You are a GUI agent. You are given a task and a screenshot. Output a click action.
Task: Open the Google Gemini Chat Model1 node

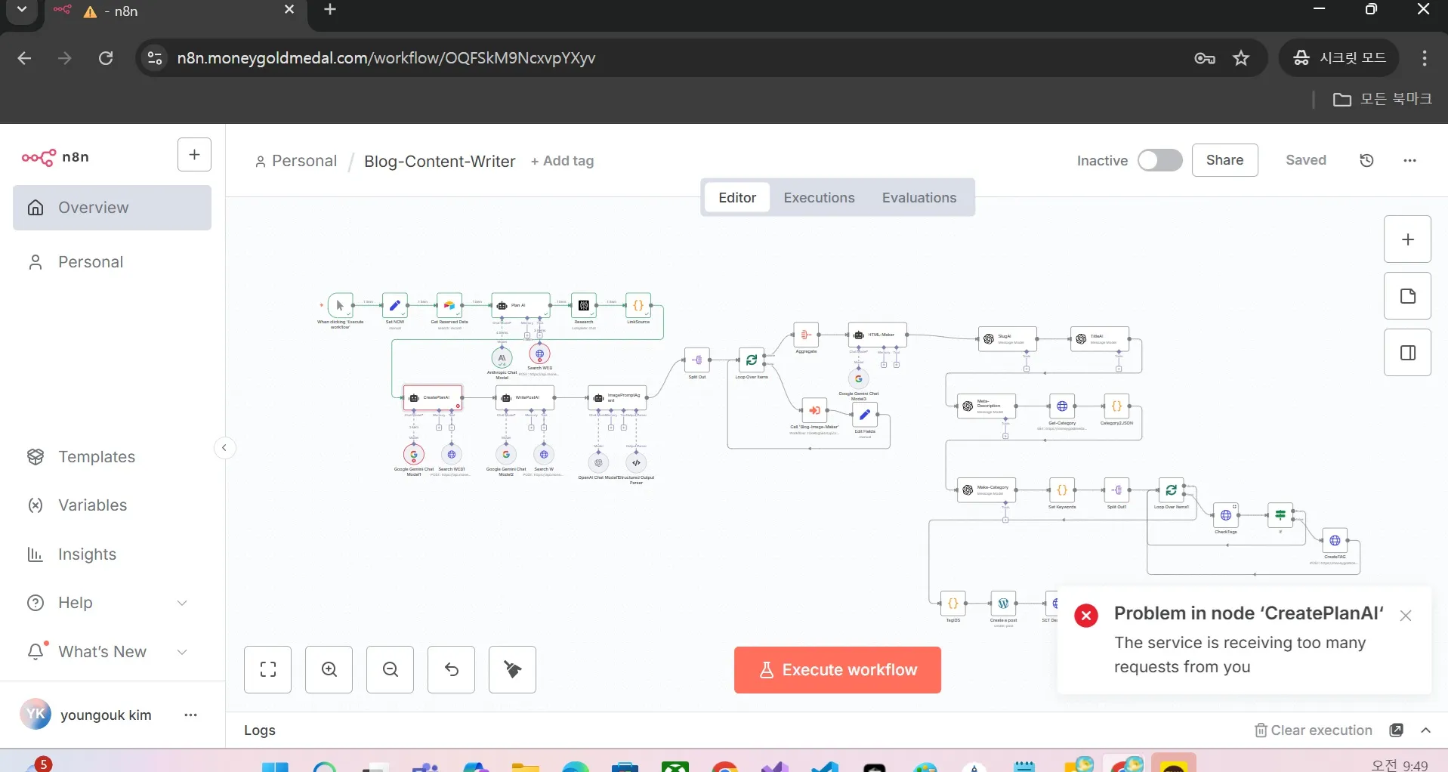pyautogui.click(x=414, y=455)
